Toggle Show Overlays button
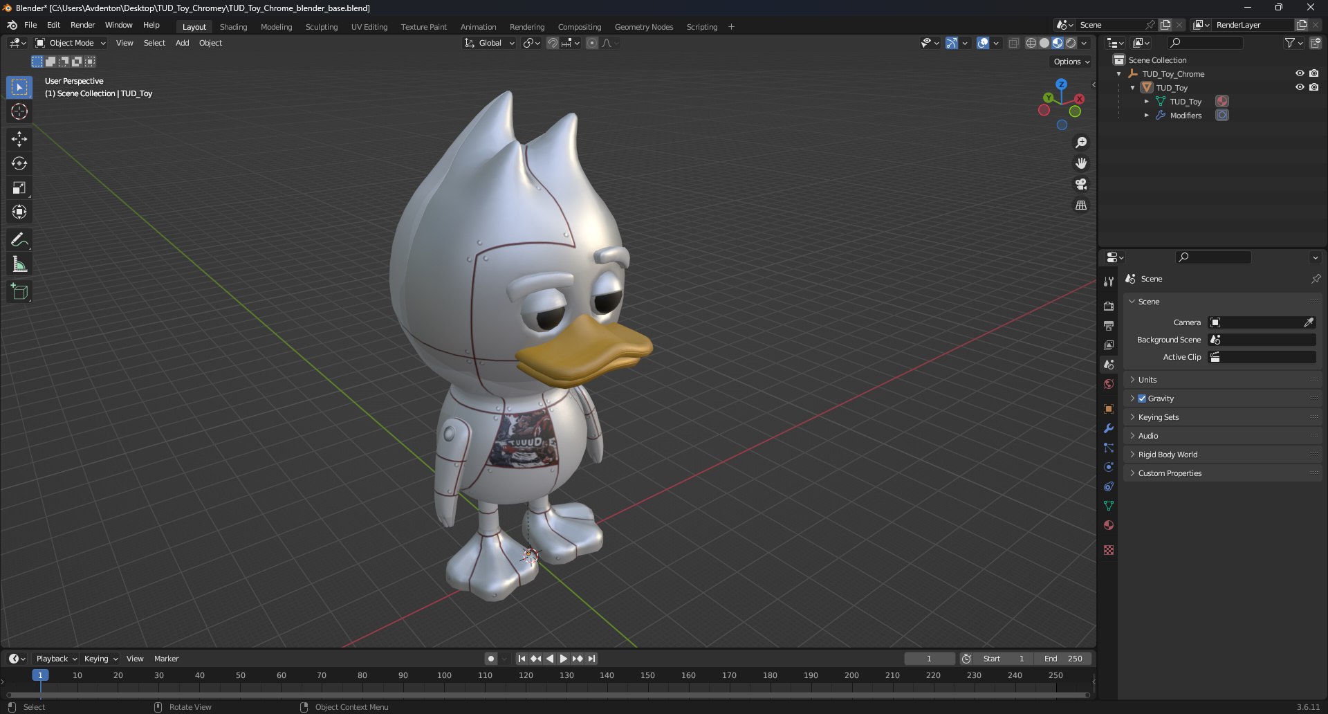This screenshot has width=1328, height=714. 983,43
